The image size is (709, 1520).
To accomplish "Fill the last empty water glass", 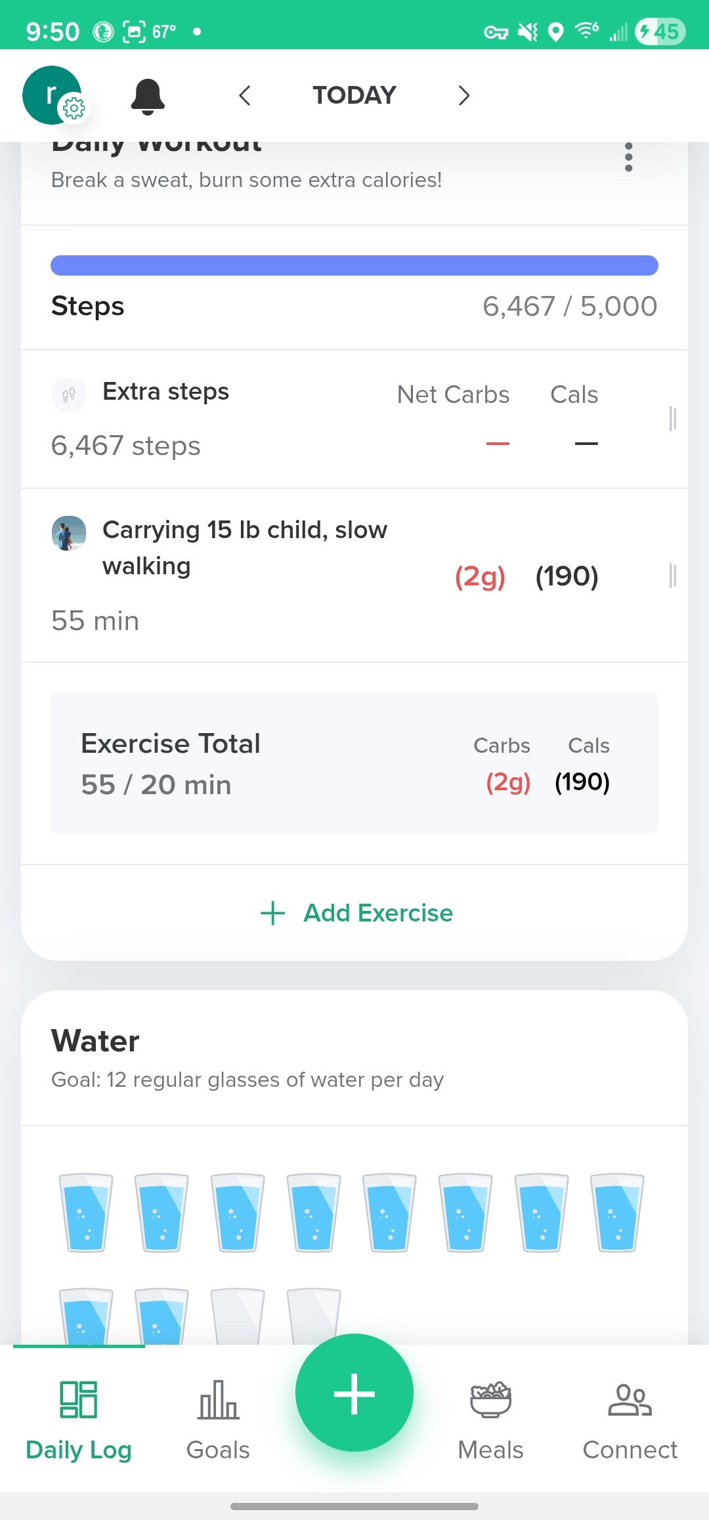I will 314,1316.
